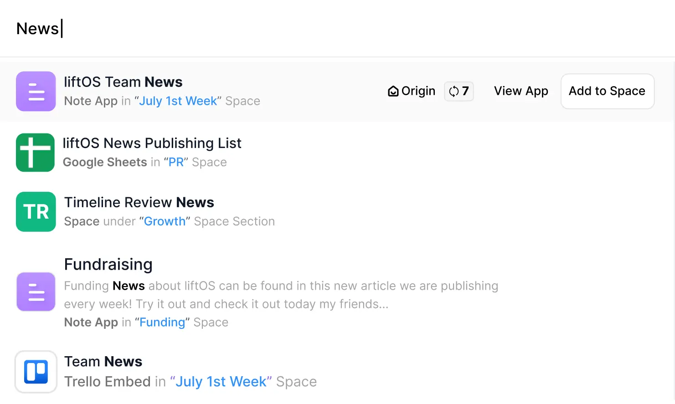Click the "Google Sheets" label text
The image size is (675, 404).
(x=105, y=162)
